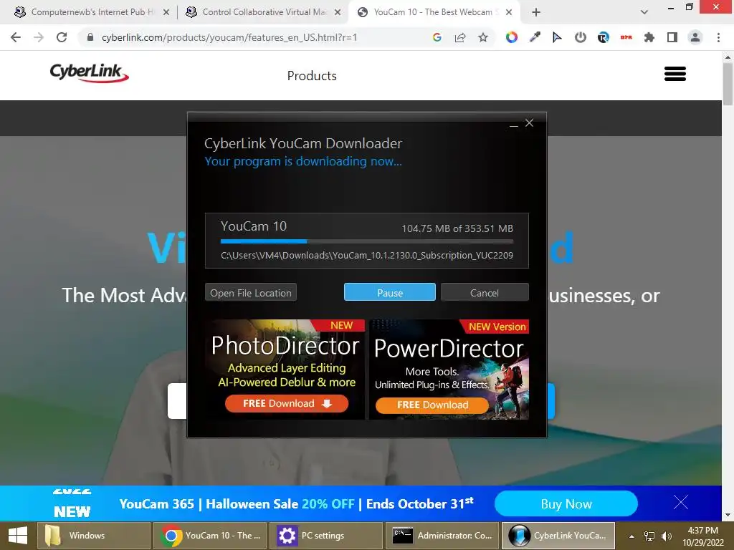Toggle the browser side panel
Viewport: 734px width, 550px height.
coord(672,37)
